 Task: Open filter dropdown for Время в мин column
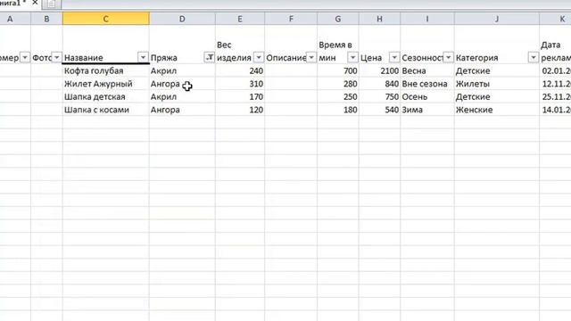pos(353,57)
